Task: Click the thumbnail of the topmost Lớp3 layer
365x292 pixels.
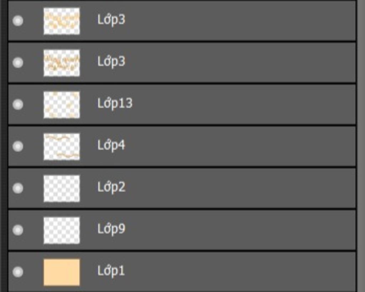Action: [62, 21]
